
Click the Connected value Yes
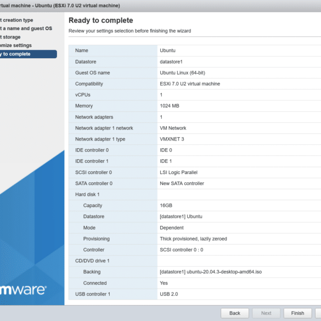coord(164,283)
